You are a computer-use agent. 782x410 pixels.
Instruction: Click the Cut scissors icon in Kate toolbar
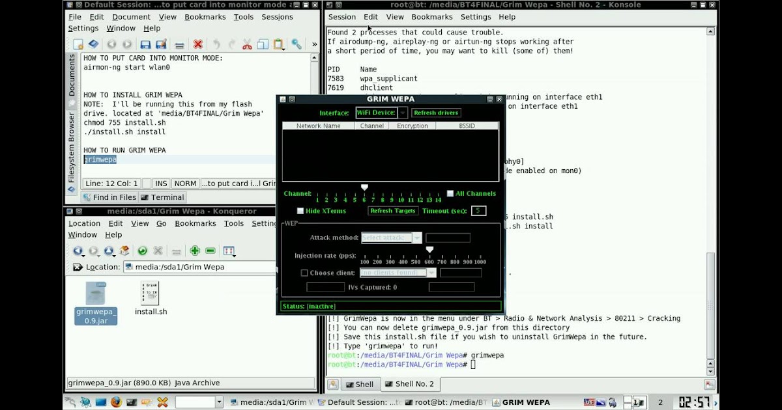(247, 44)
